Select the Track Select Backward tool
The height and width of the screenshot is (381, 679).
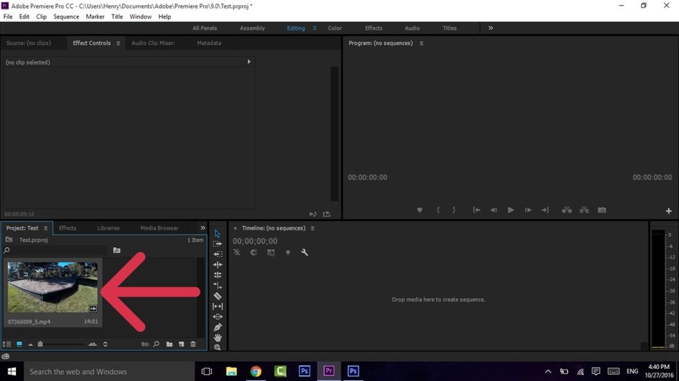(x=218, y=254)
